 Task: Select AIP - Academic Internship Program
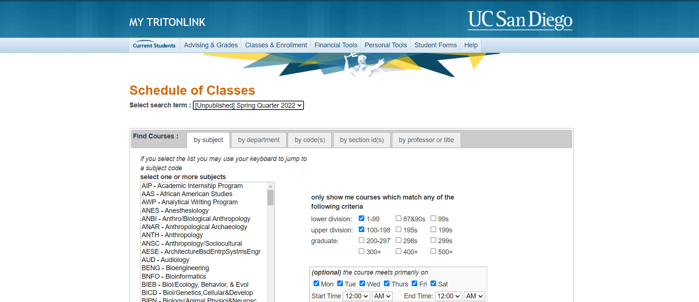(x=204, y=186)
